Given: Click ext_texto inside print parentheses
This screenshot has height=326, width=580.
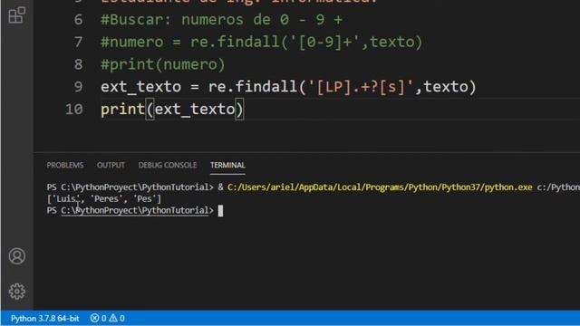Looking at the screenshot, I should [195, 110].
